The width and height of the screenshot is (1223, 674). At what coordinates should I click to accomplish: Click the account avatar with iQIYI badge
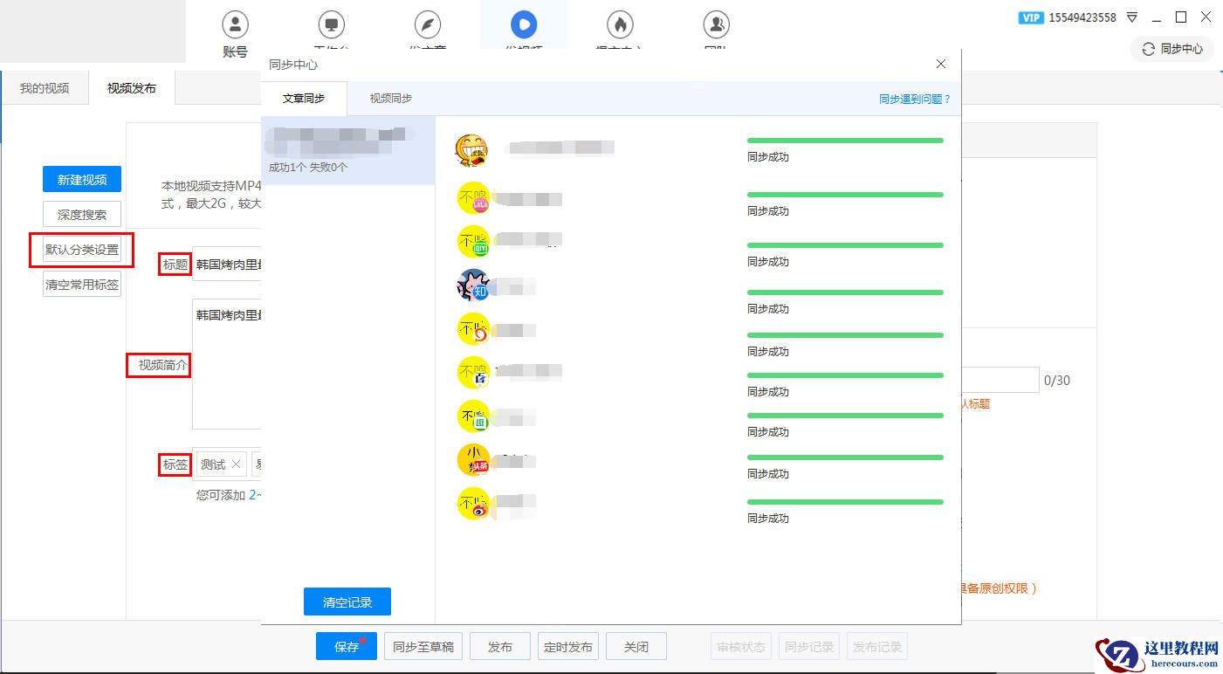(x=474, y=242)
